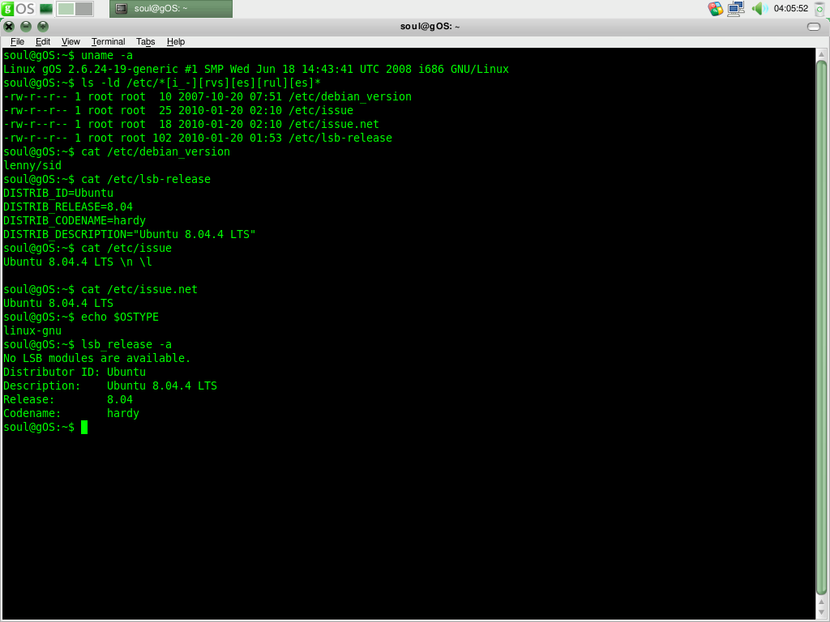Click the 'DISTRIB_RELEASE=8.04' line

[68, 207]
